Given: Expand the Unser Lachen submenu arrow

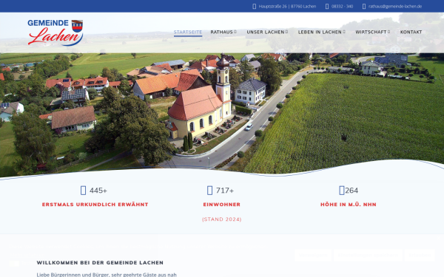Looking at the screenshot, I should pos(286,32).
